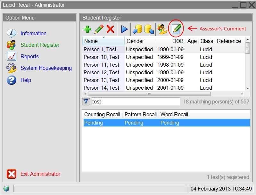Click Pending under Counting Recall

click(x=94, y=123)
